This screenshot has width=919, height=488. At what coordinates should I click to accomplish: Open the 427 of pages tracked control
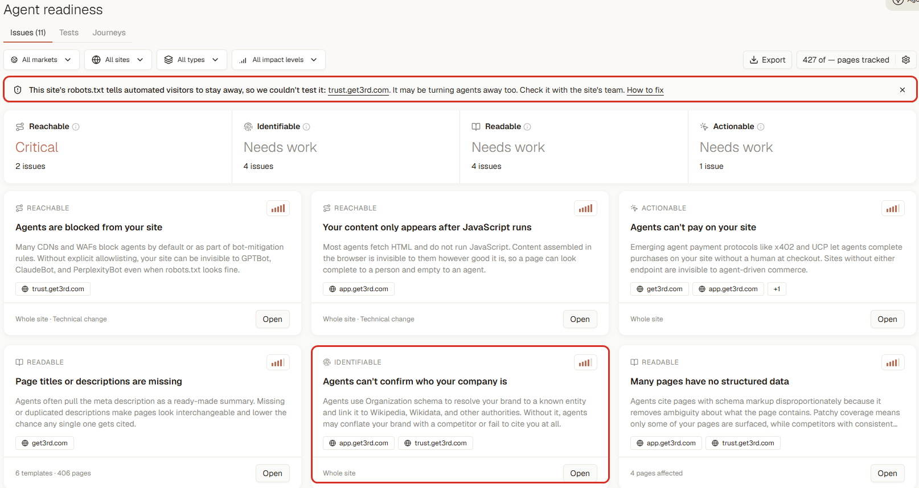(846, 60)
